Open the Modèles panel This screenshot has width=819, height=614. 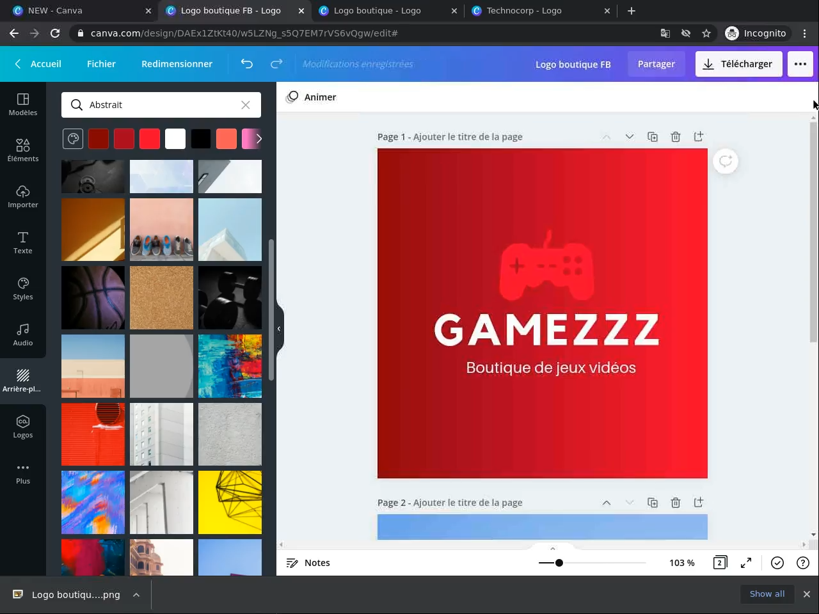click(x=23, y=104)
